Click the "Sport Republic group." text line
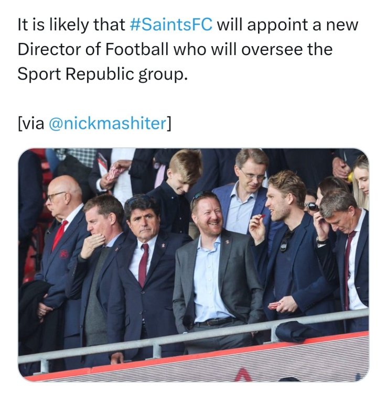Screen dimensions: 387x393 [x=102, y=74]
